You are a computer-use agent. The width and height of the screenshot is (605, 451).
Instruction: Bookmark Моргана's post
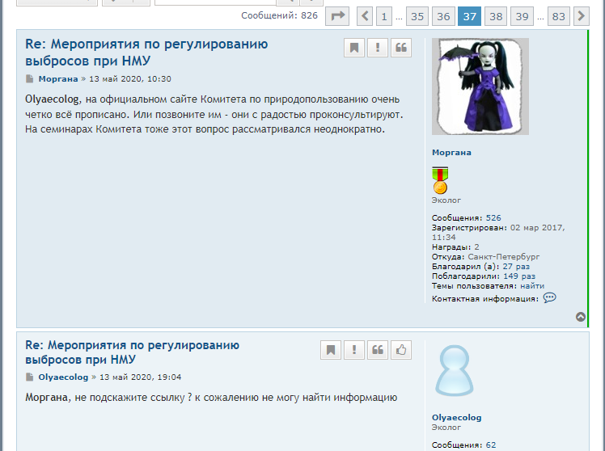[354, 48]
